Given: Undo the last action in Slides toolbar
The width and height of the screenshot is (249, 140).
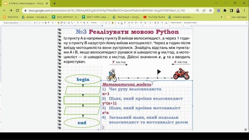Looking at the screenshot, I should (x=40, y=23).
